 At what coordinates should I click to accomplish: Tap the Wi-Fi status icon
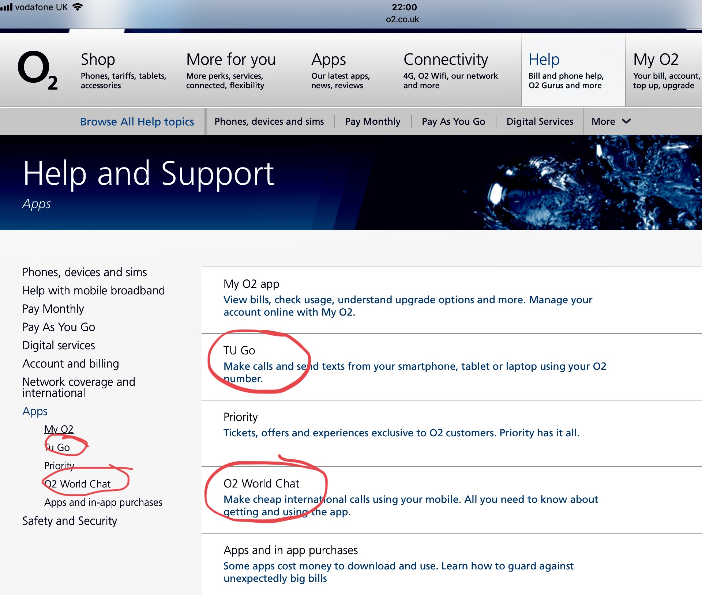point(78,7)
